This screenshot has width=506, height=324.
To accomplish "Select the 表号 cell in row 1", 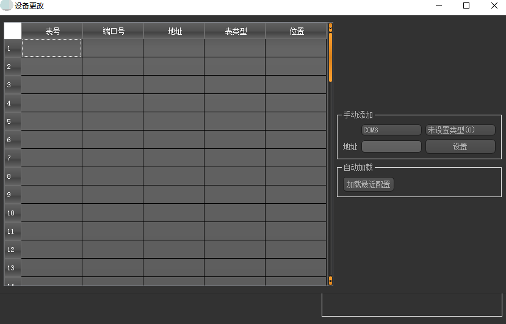I will 52,48.
